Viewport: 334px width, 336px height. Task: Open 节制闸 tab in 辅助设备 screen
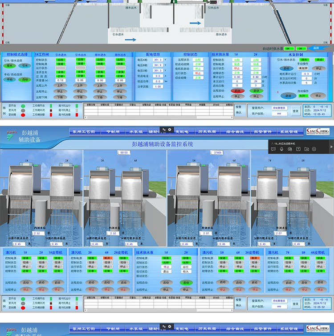click(113, 132)
